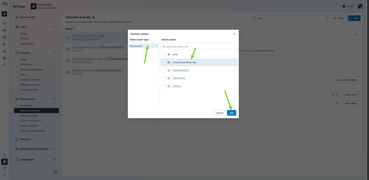Viewport: 369px width, 180px height.
Task: Open the dropdown arrow beside the open-in-new icon
Action: coord(337,95)
